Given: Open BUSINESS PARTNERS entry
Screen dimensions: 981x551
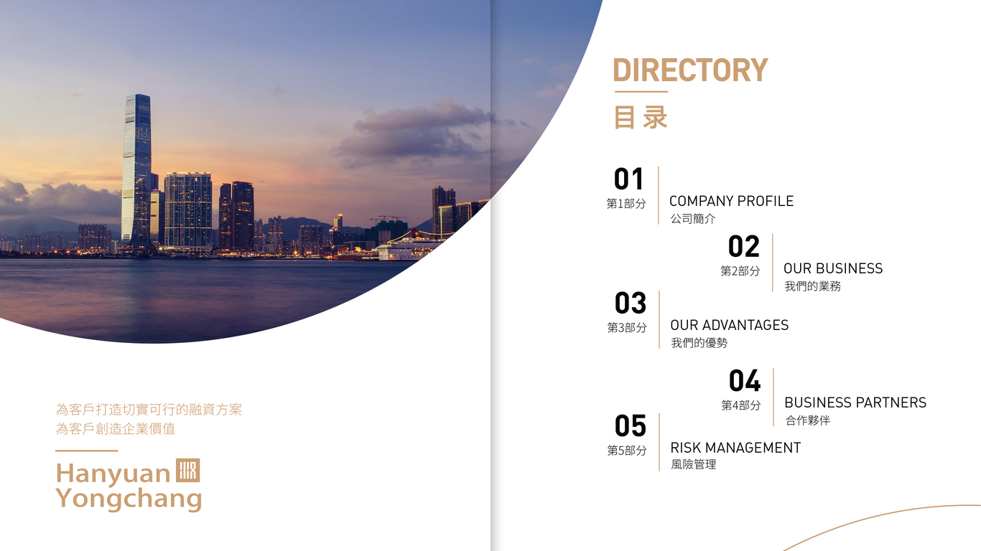Looking at the screenshot, I should click(x=855, y=403).
